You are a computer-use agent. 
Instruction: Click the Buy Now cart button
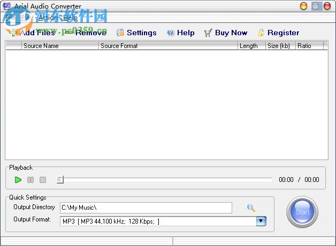tap(226, 33)
